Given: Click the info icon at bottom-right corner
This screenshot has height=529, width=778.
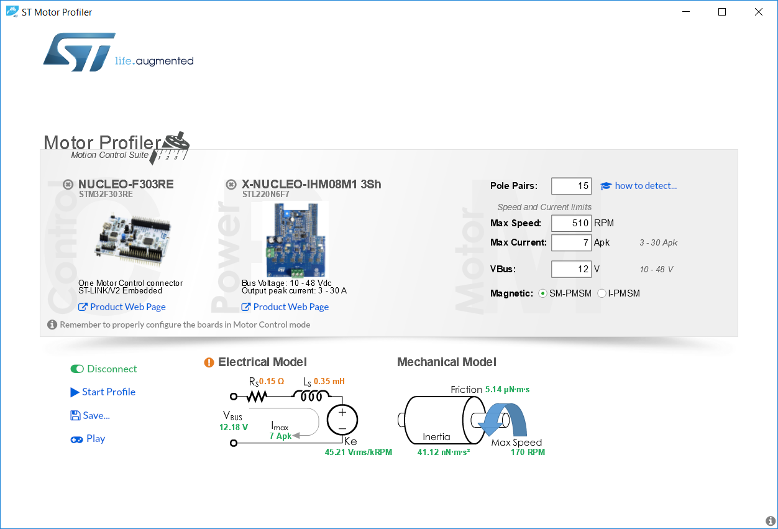Looking at the screenshot, I should (771, 521).
